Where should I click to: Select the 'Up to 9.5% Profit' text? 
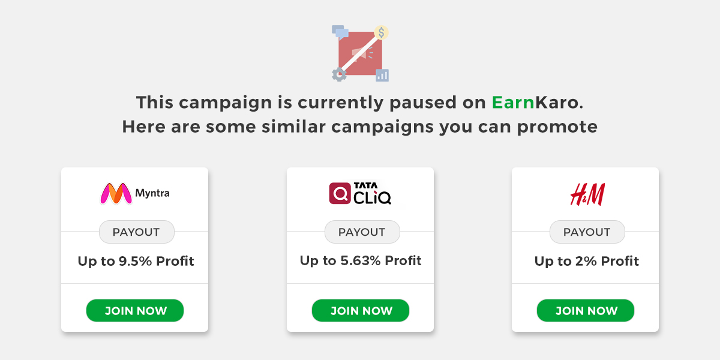[136, 261]
